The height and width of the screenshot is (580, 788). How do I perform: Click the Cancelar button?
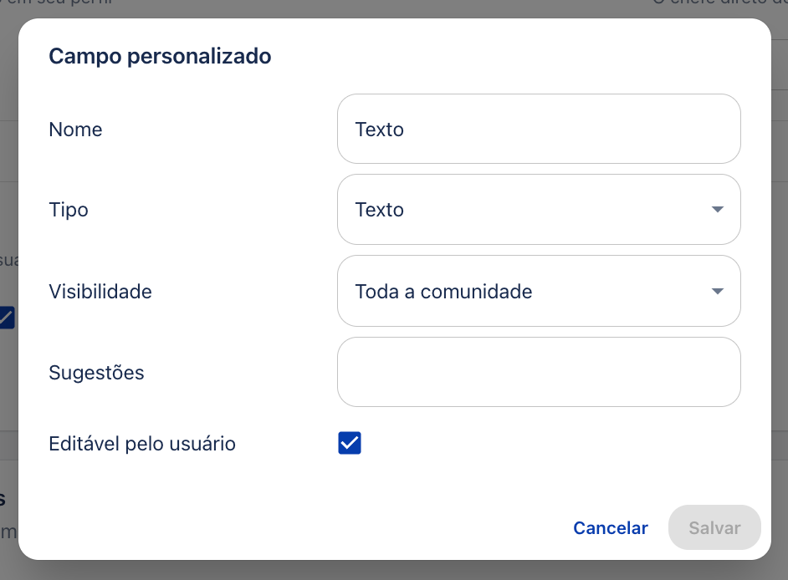tap(611, 528)
